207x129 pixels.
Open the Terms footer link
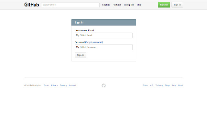pos(46,85)
